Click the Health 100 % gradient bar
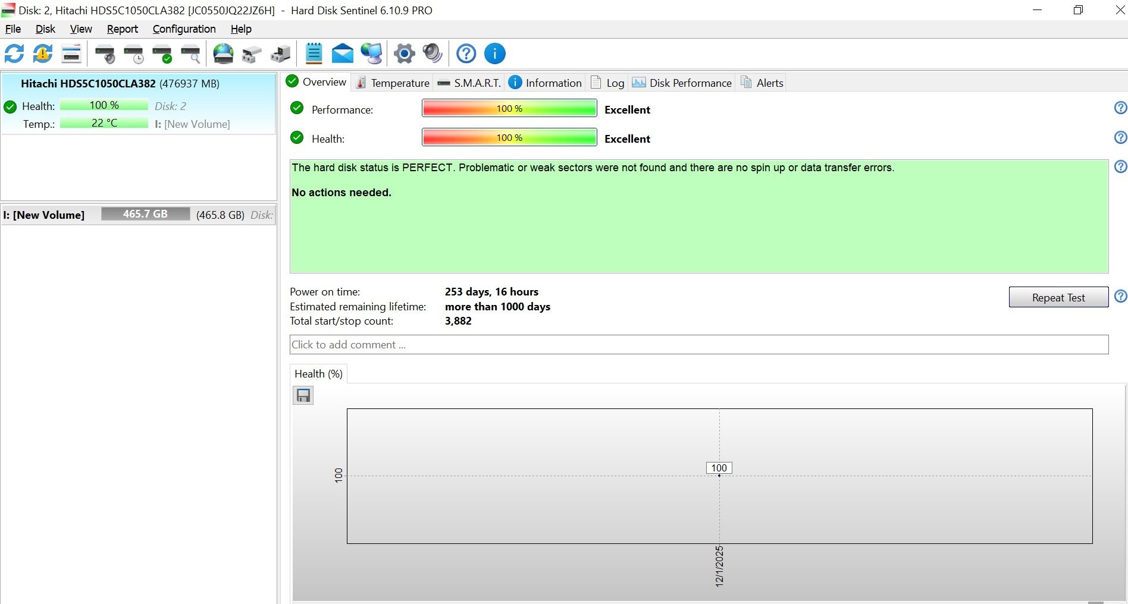 point(509,138)
